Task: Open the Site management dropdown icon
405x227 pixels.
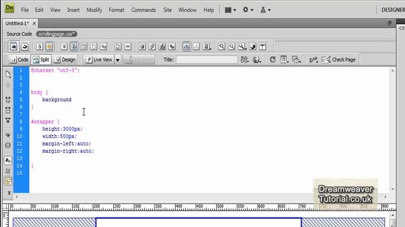Action: (x=265, y=10)
